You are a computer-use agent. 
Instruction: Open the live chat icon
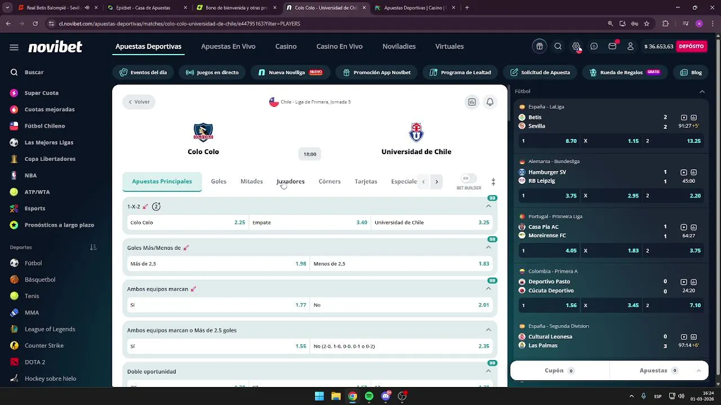(x=594, y=47)
